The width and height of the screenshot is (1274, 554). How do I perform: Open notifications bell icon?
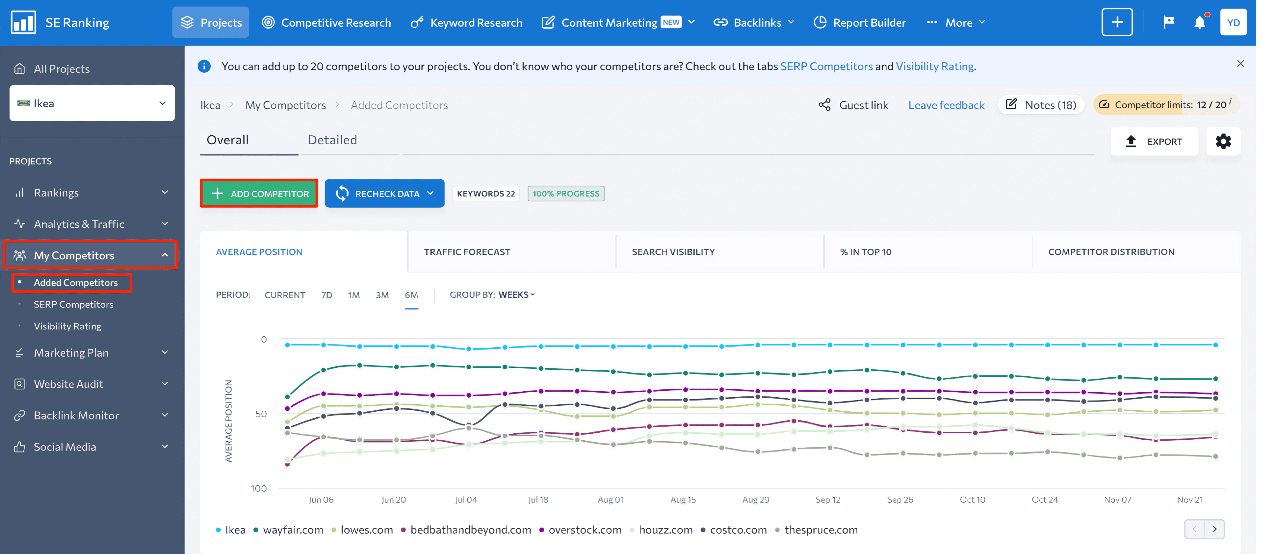(x=1200, y=22)
